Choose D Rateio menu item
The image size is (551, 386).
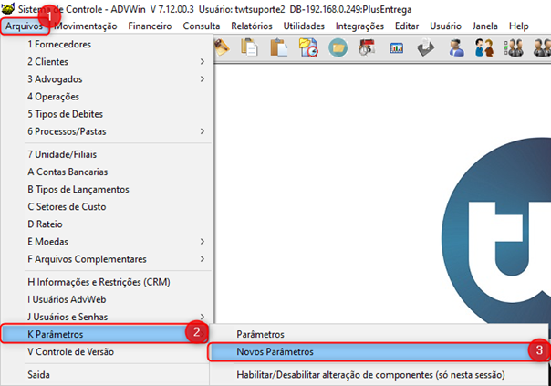[107, 224]
